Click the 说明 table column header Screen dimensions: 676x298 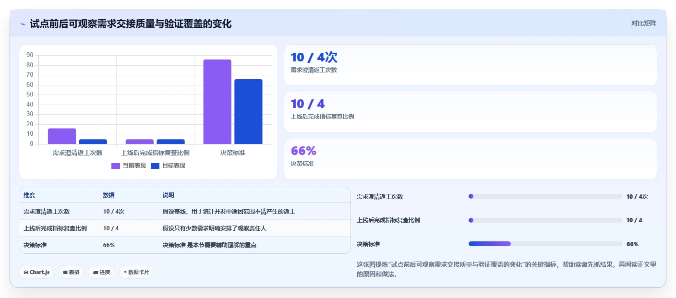(x=168, y=195)
